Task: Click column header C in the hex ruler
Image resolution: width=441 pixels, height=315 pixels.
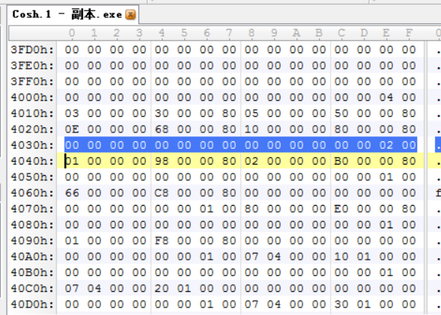Action: click(x=341, y=33)
